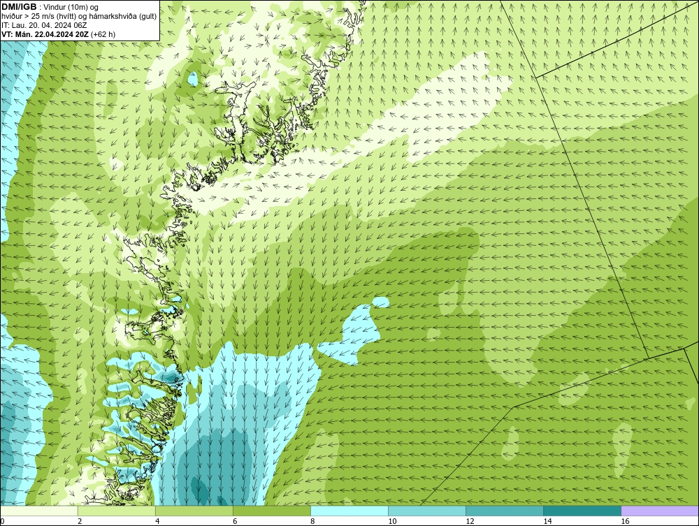Click the light cyan 8-10 legend swatch

(349, 511)
